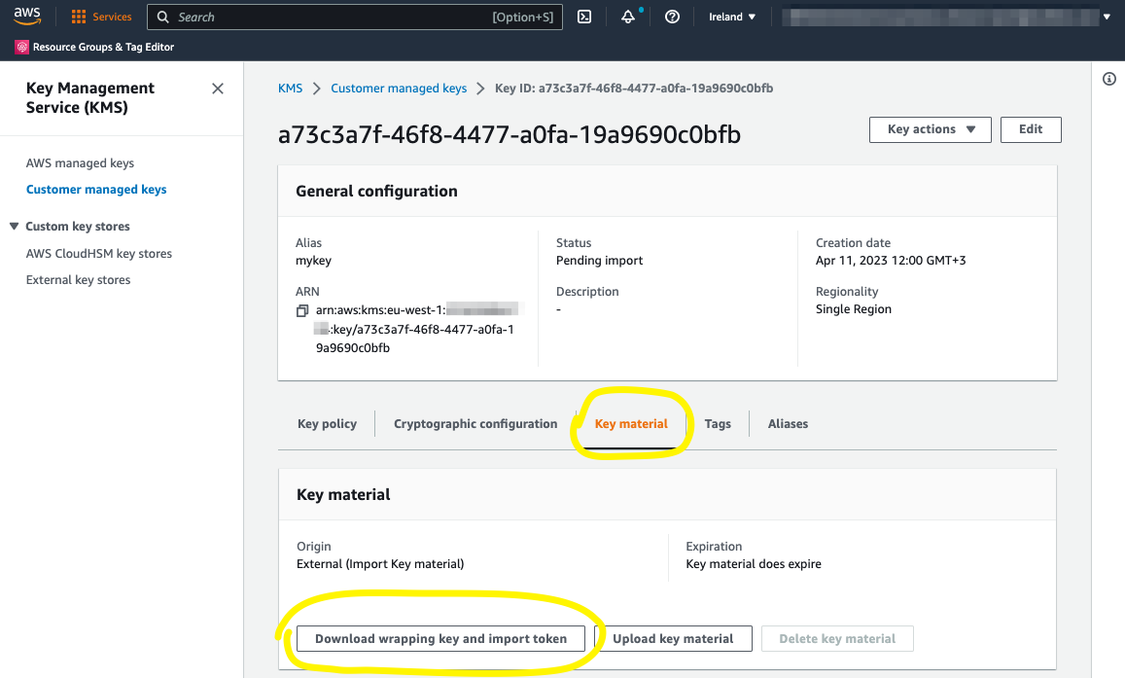Open the Key actions dropdown
The height and width of the screenshot is (678, 1125).
(931, 129)
